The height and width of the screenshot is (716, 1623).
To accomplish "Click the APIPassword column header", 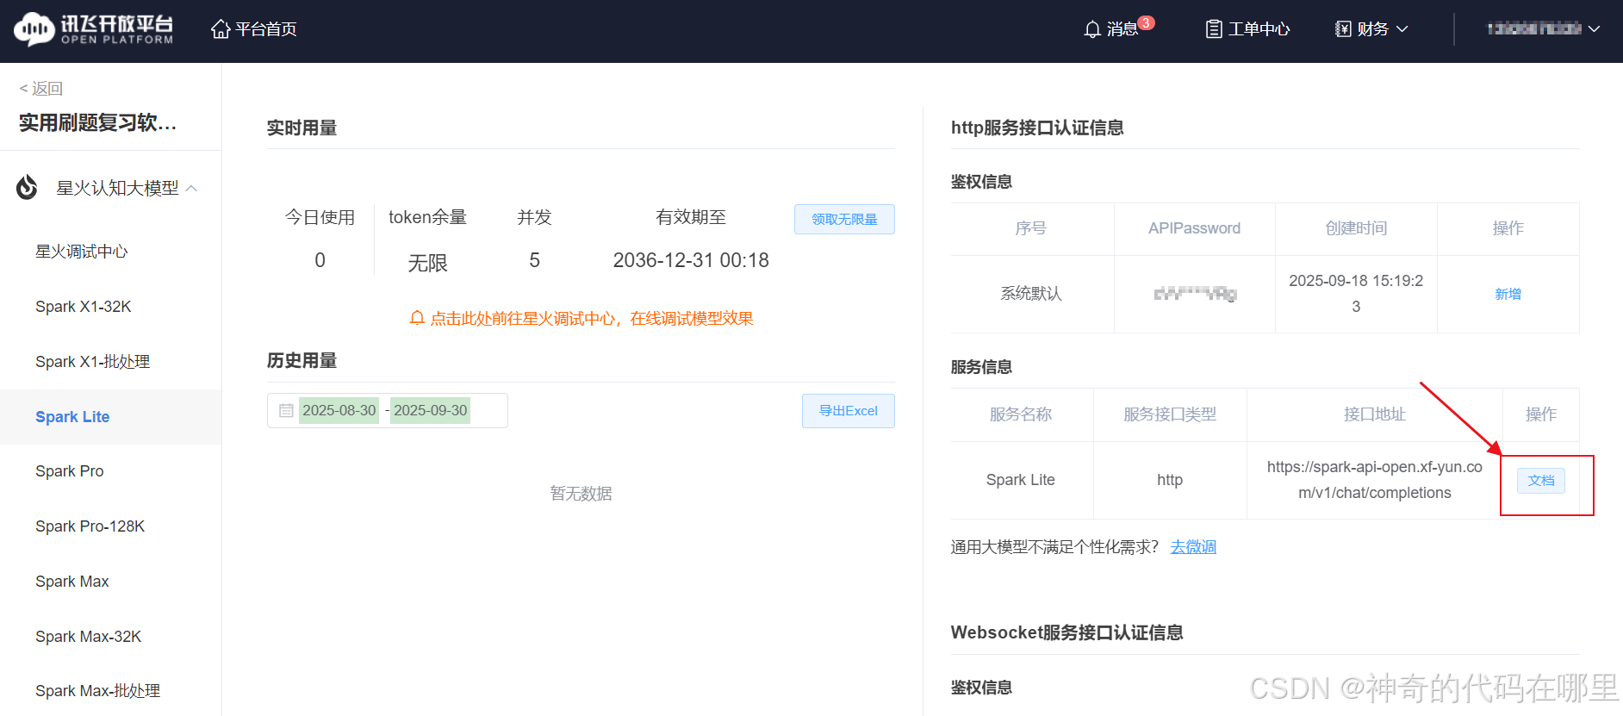I will [1195, 228].
